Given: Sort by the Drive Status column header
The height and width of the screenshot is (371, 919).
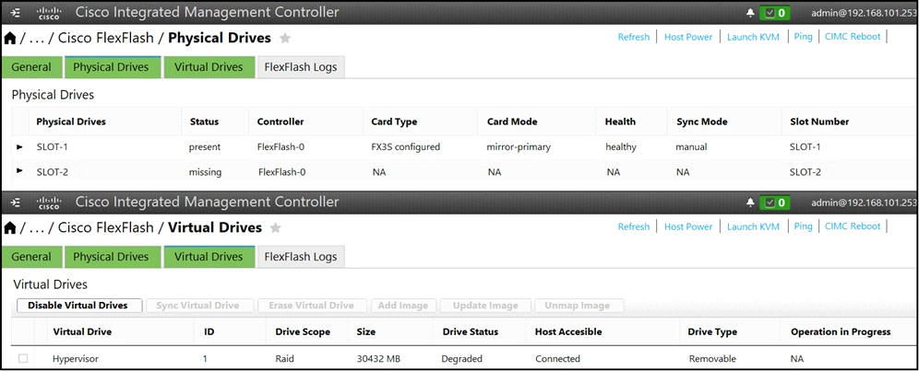Looking at the screenshot, I should tap(470, 331).
